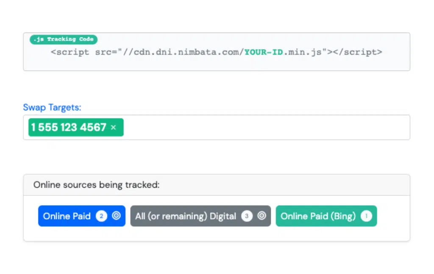Screen dimensions: 434x274
Task: Select All (or remaining) Digital source
Action: point(186,216)
